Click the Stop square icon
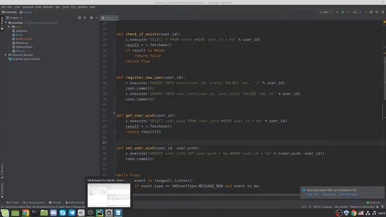 (x=348, y=12)
